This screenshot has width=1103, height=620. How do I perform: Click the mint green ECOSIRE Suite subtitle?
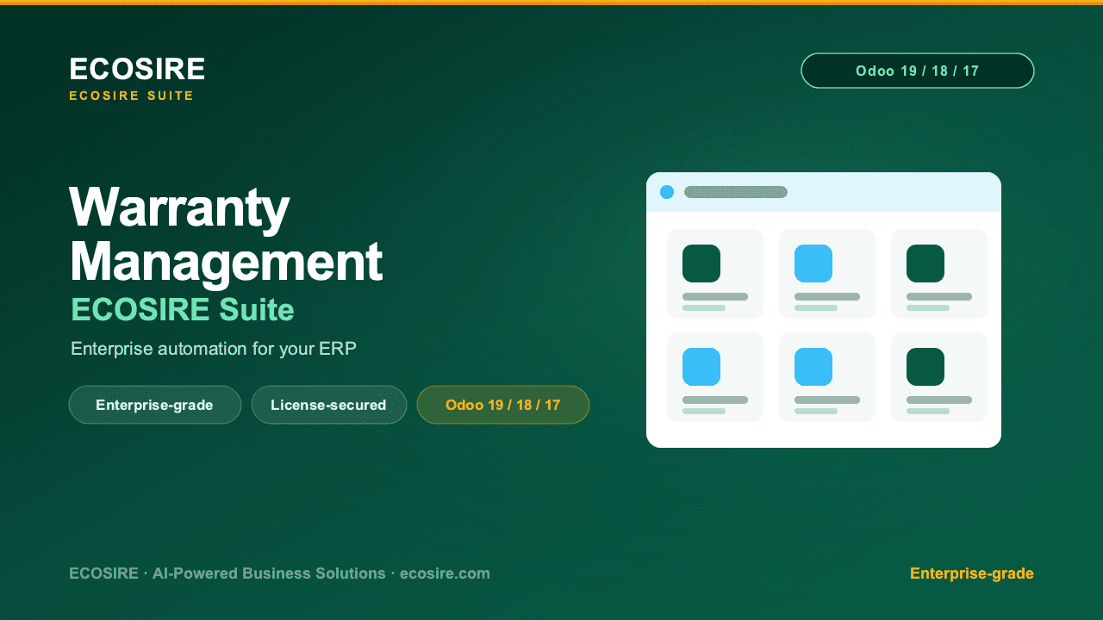(x=183, y=309)
